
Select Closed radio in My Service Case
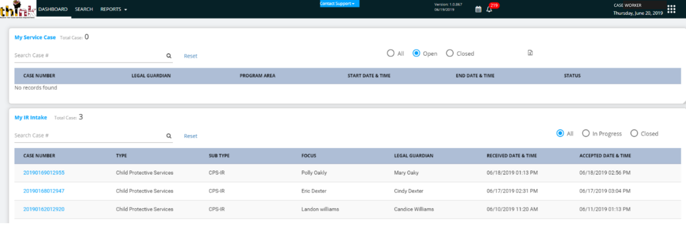(x=450, y=53)
